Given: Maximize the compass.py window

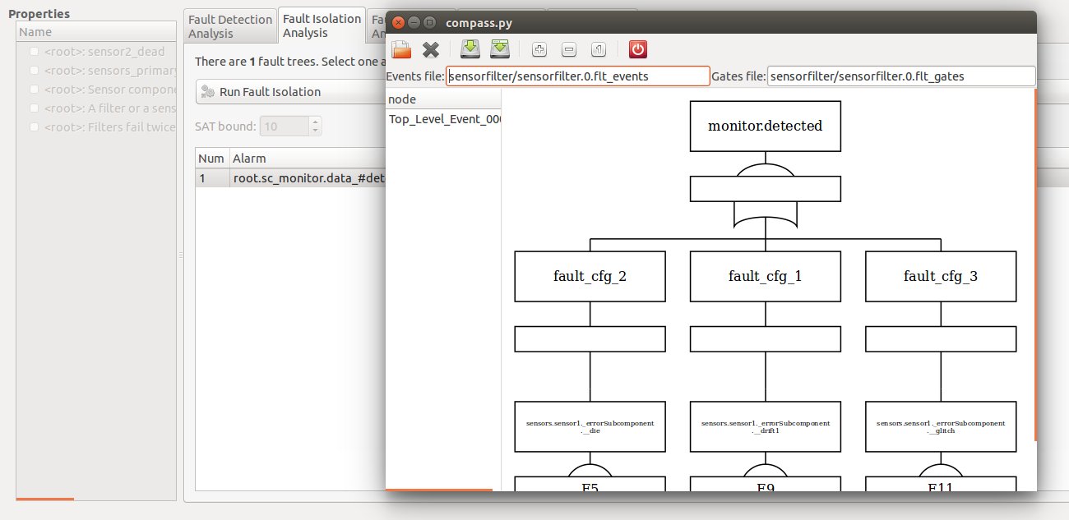Looking at the screenshot, I should (428, 22).
